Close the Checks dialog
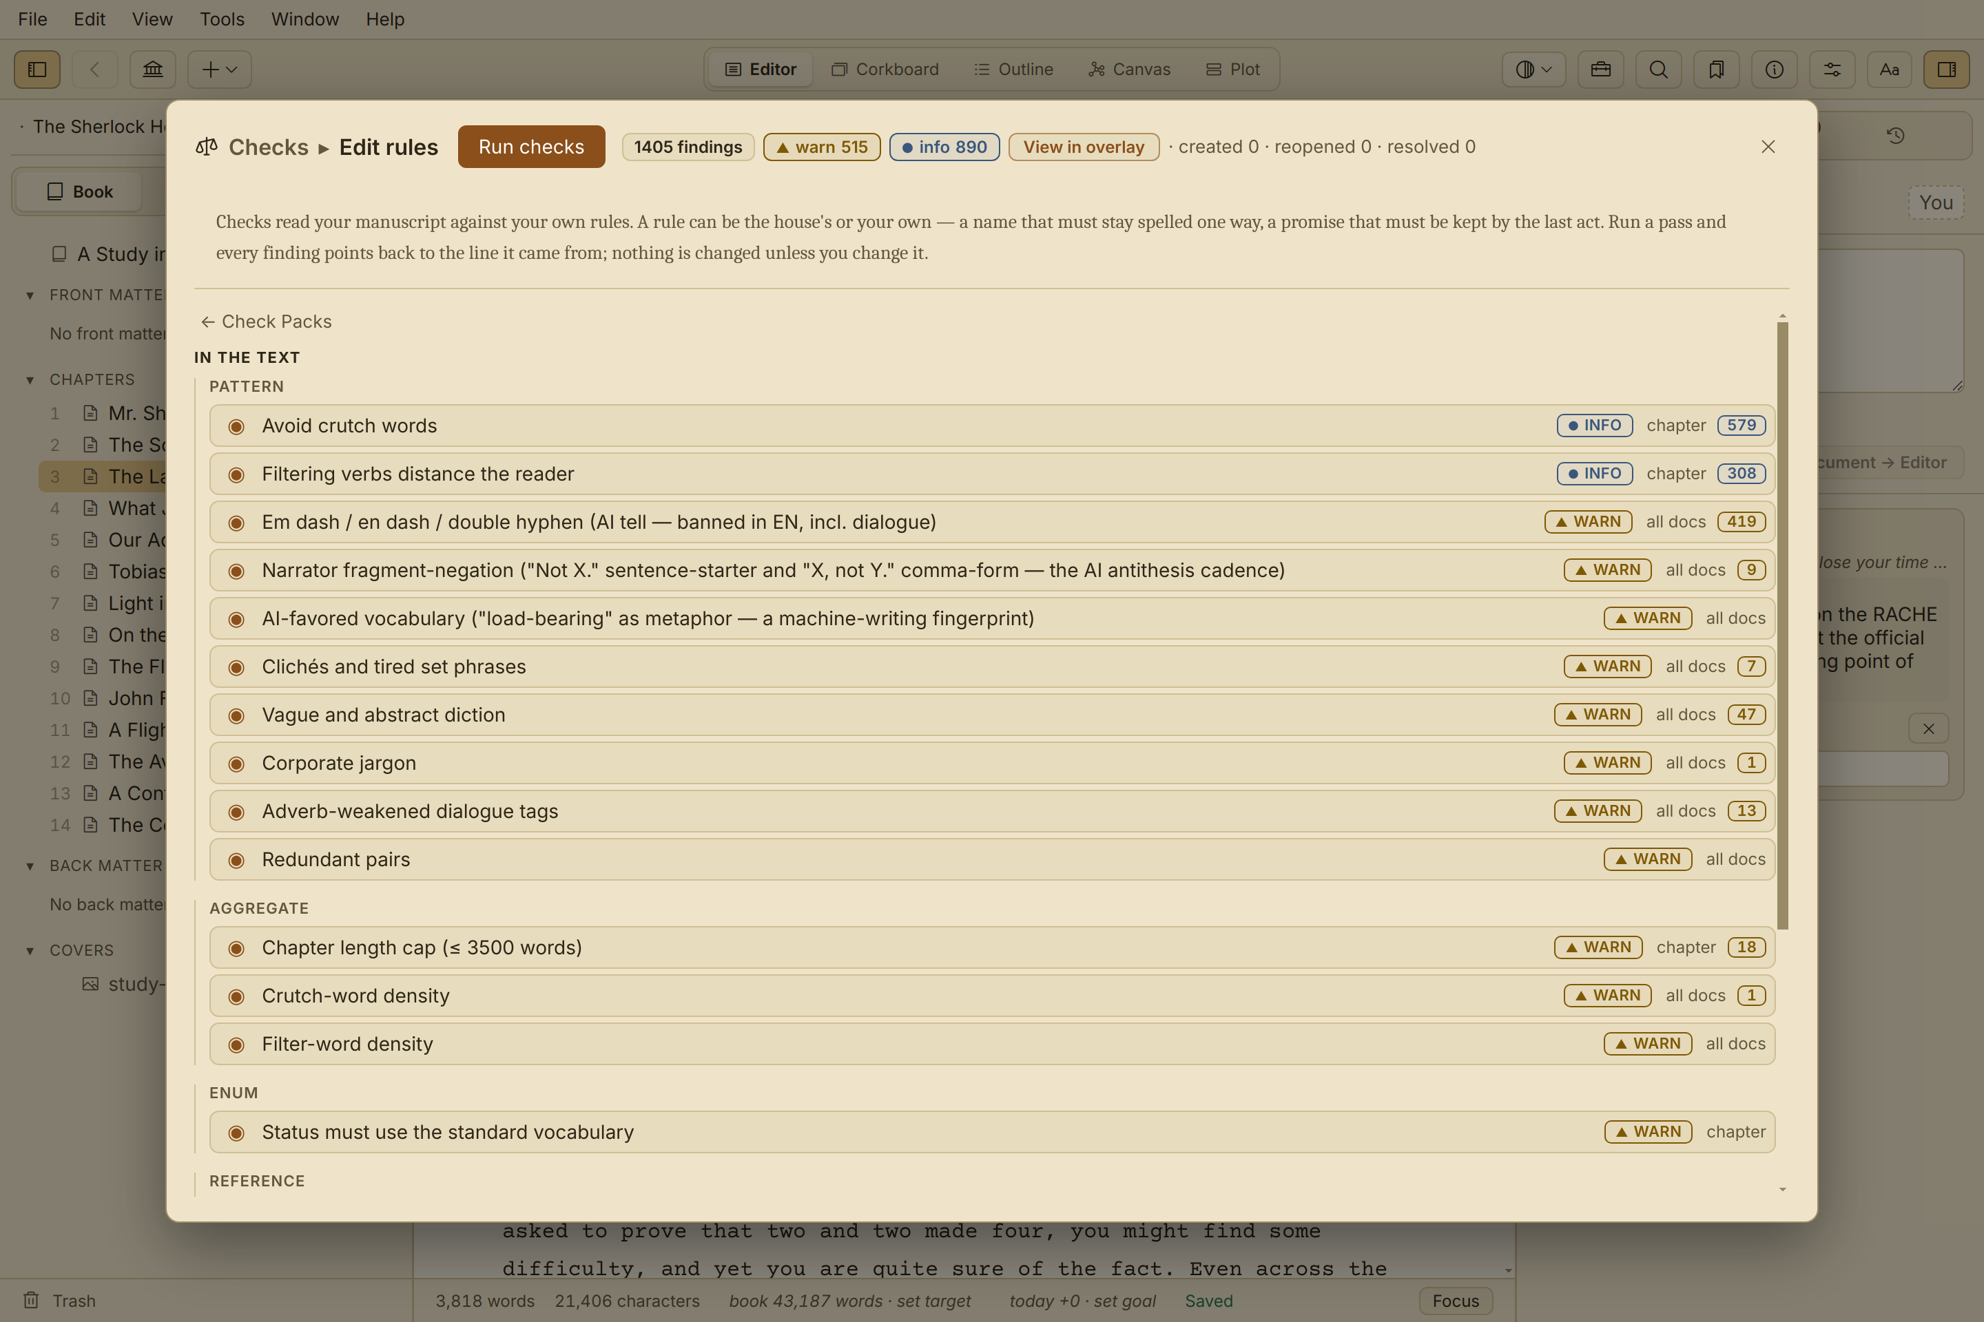 click(x=1768, y=147)
